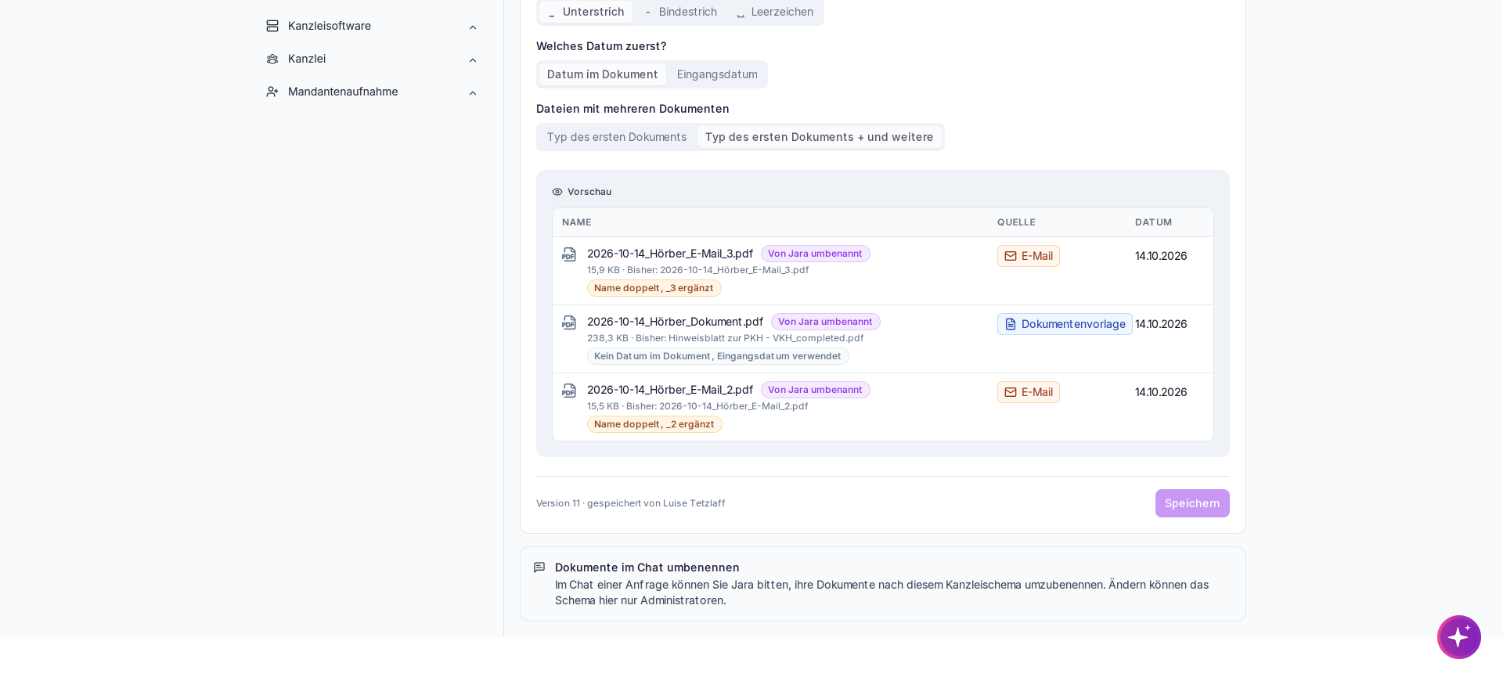Collapse the Kanzleisoftware section chevron
Viewport: 1503px width, 681px height.
pos(473,27)
